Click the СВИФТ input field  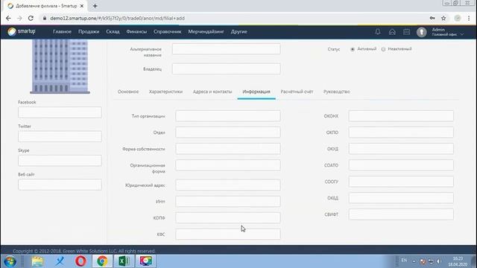(401, 214)
